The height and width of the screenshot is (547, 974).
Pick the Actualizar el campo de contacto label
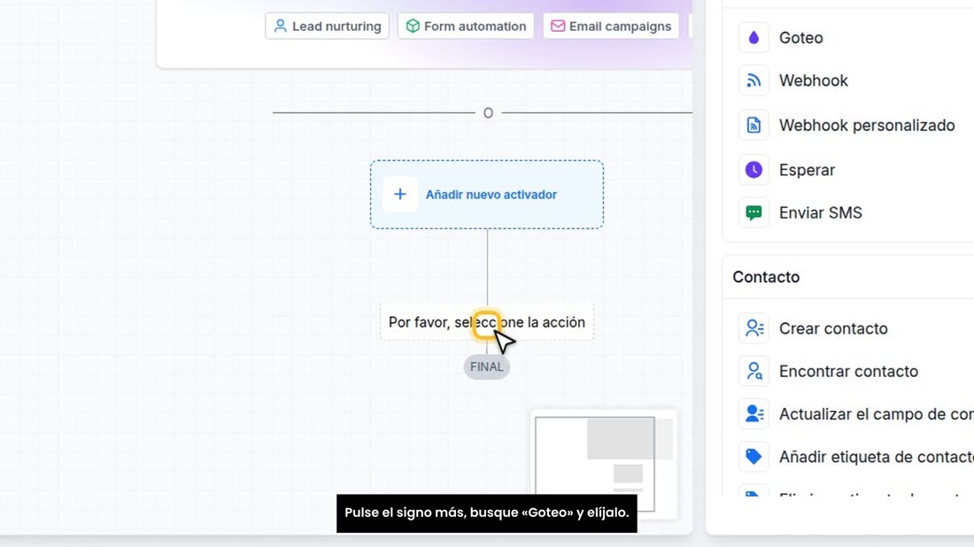(x=877, y=414)
